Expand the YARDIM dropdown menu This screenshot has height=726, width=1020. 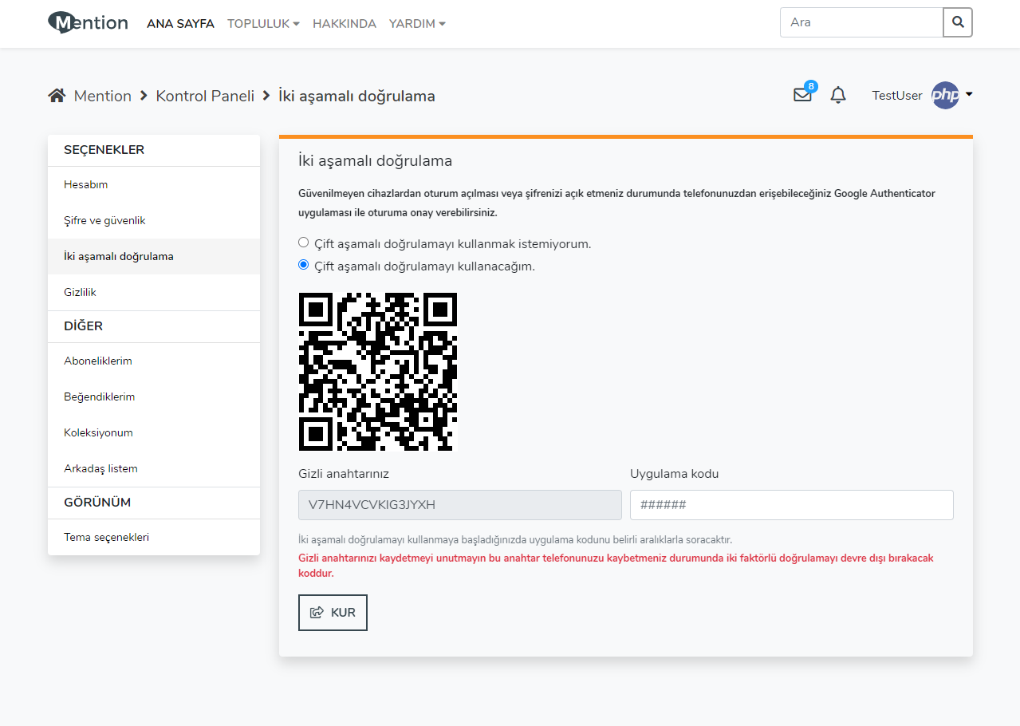417,24
